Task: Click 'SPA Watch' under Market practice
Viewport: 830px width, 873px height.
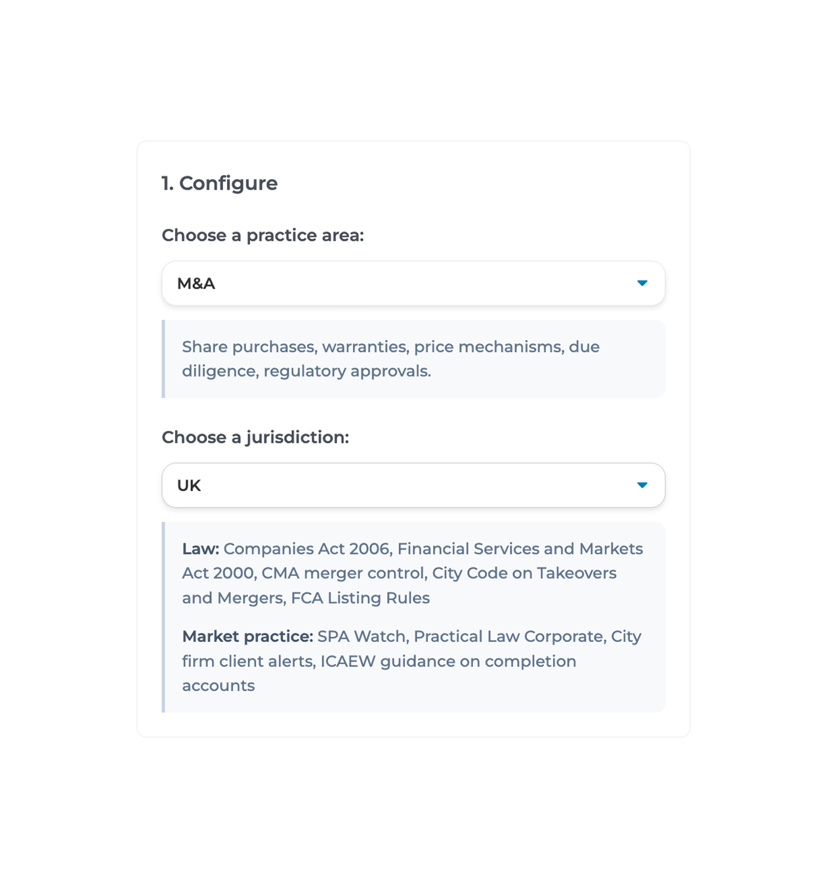Action: tap(362, 637)
